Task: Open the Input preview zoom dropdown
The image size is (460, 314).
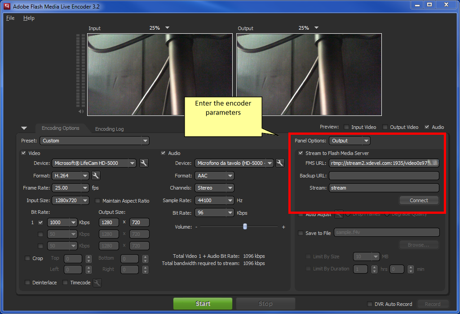Action: pos(167,27)
